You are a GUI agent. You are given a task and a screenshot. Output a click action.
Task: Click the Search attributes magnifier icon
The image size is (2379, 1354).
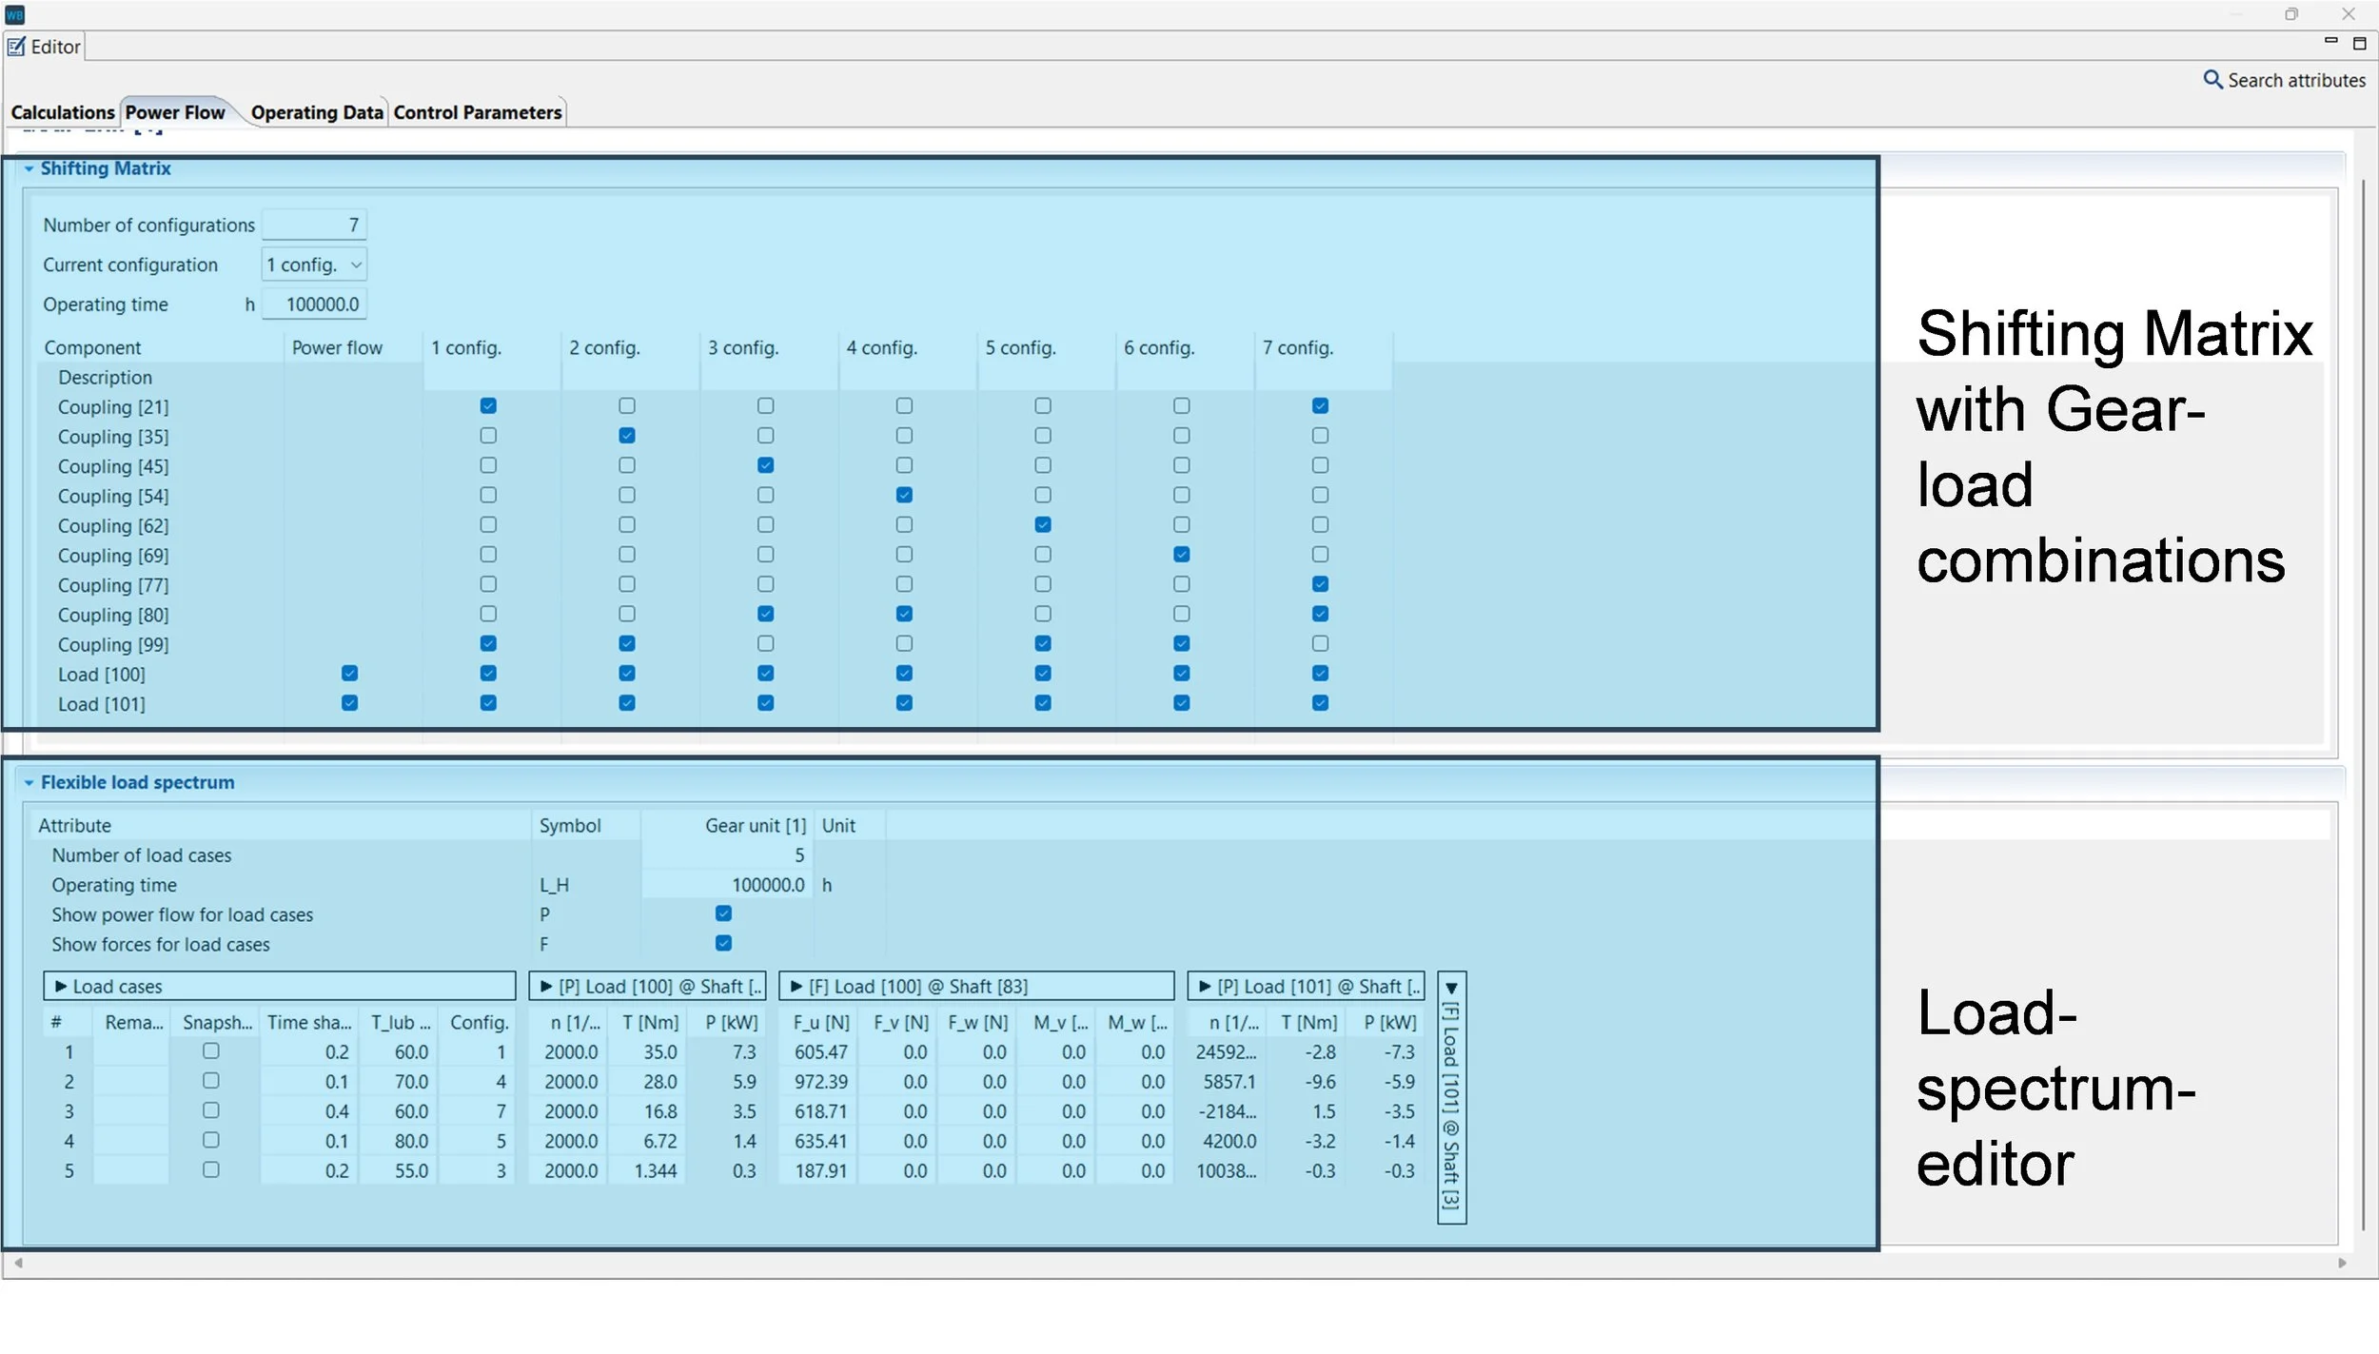click(x=2212, y=80)
